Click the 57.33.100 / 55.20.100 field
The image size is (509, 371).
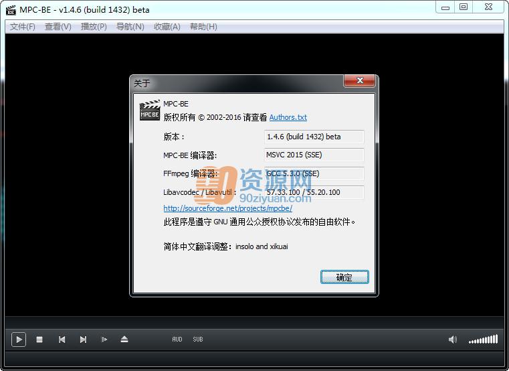[314, 192]
